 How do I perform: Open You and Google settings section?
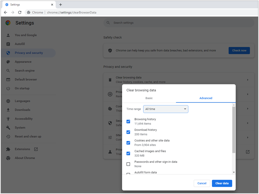(x=26, y=35)
